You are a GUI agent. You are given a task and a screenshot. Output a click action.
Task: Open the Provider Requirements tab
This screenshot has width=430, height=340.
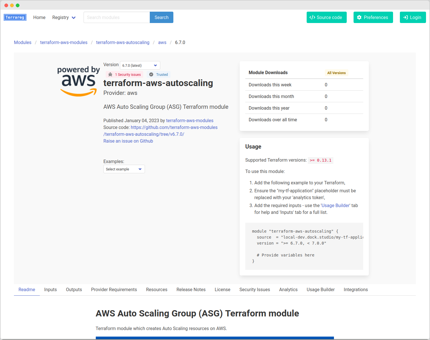pos(114,289)
